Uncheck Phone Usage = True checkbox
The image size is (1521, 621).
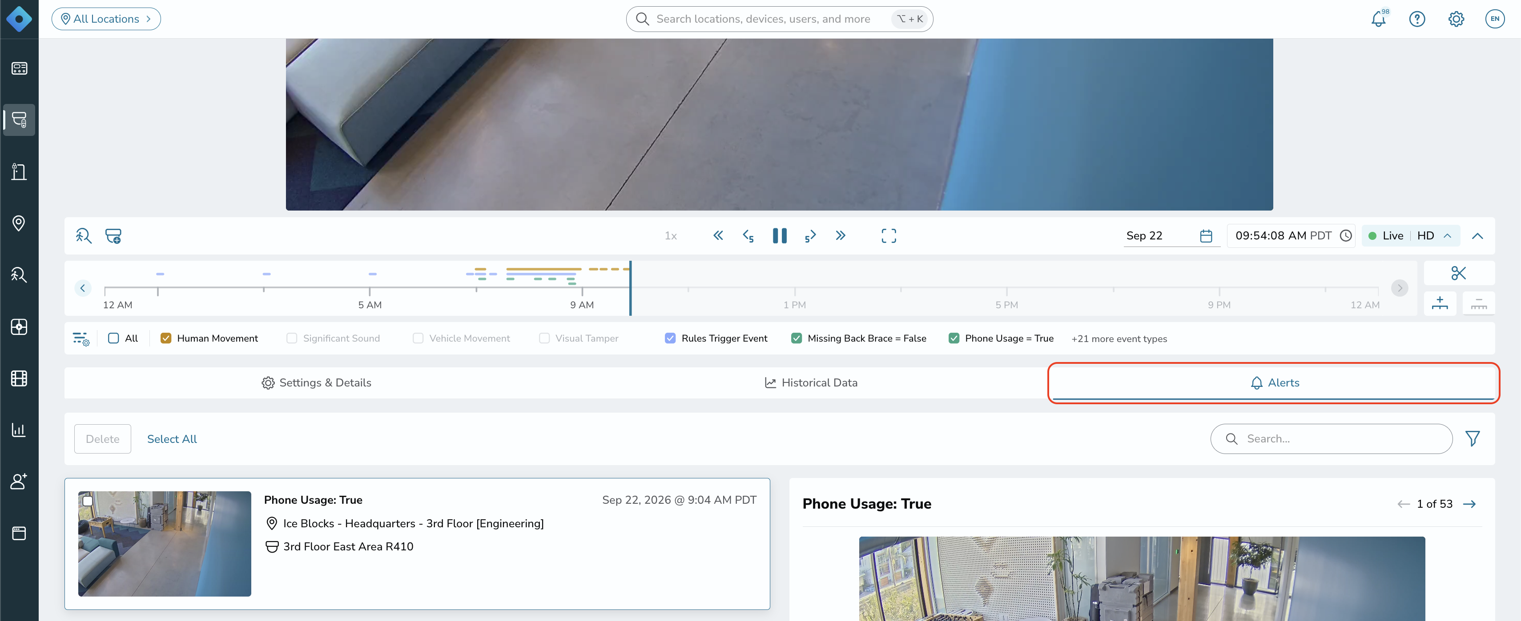[954, 338]
